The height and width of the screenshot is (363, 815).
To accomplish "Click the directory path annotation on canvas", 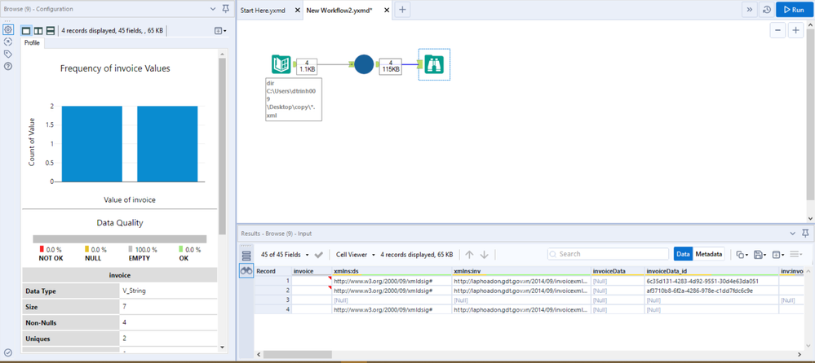I will click(x=294, y=99).
